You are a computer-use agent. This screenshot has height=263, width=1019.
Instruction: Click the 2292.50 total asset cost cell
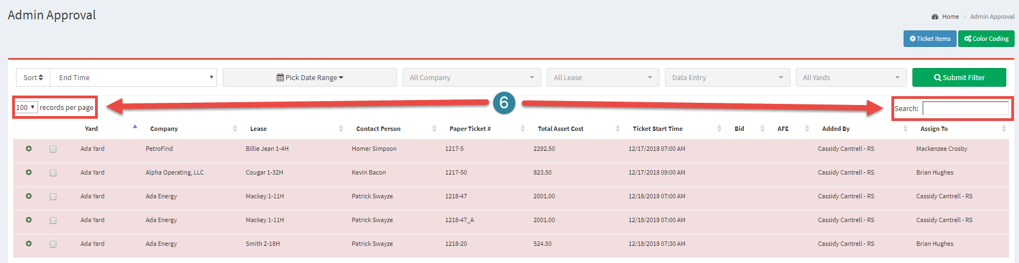point(544,149)
